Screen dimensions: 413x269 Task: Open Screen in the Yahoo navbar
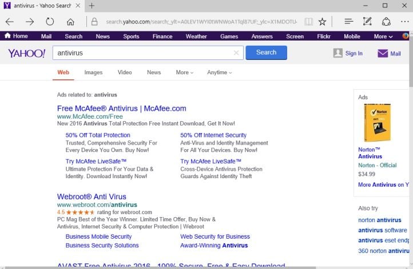[x=295, y=37]
